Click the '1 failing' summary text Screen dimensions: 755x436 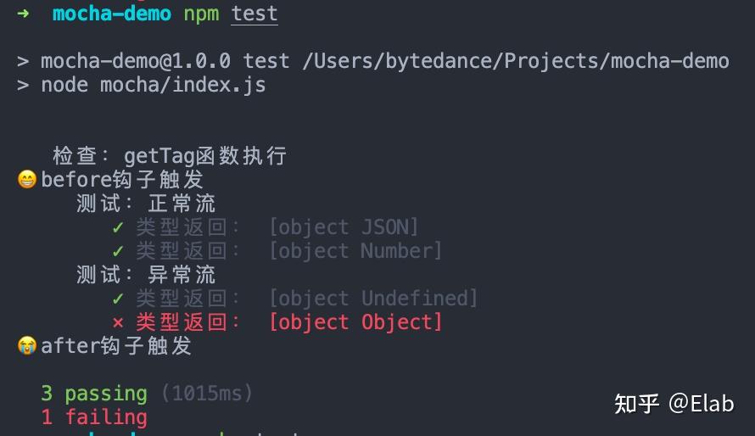coord(93,417)
